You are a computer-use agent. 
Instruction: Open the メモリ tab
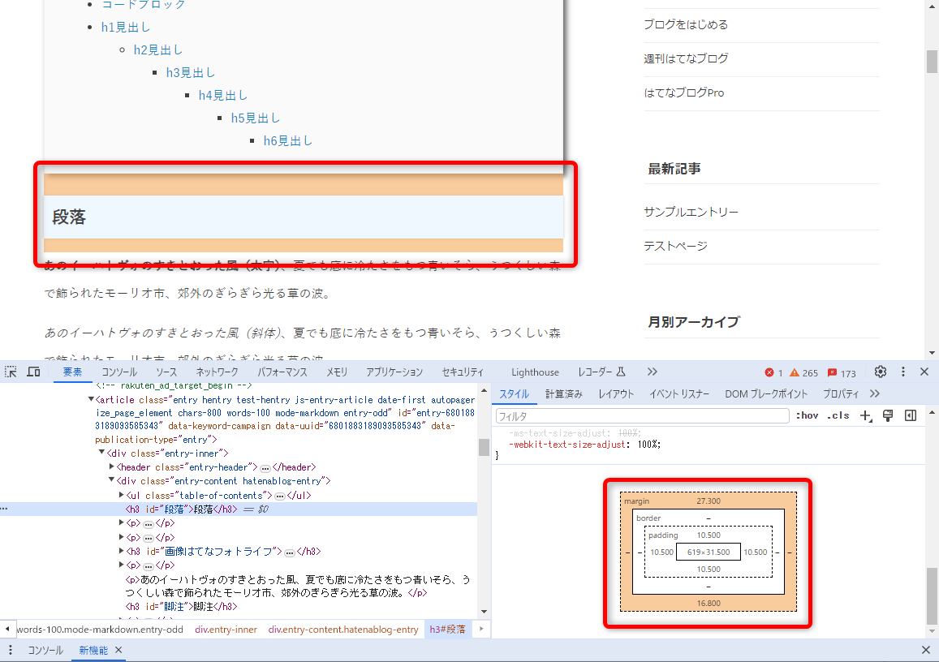click(x=337, y=372)
